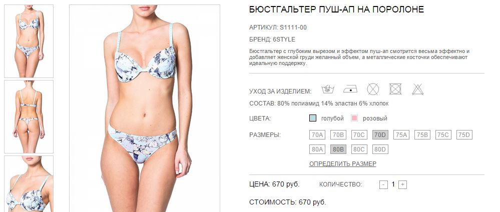Screen dimensions: 500x212
Task: Click the do-not-dry-clean circle icon
Action: tap(373, 89)
